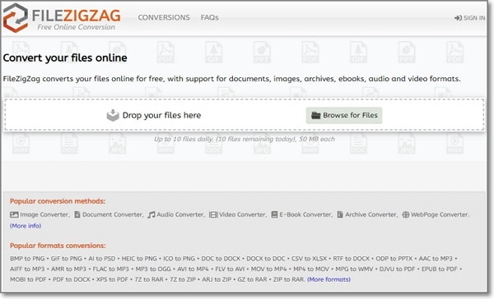Click the 'Popular formats conversions:' heading
This screenshot has width=494, height=299.
pos(58,246)
